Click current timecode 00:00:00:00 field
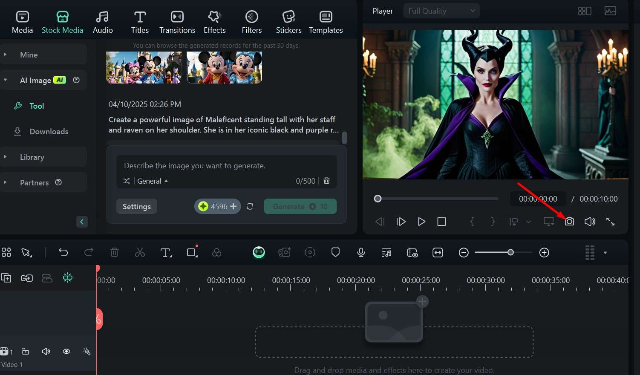 (538, 199)
